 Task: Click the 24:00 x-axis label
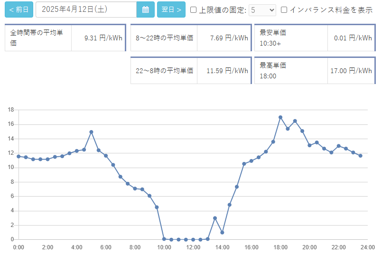[368, 247]
